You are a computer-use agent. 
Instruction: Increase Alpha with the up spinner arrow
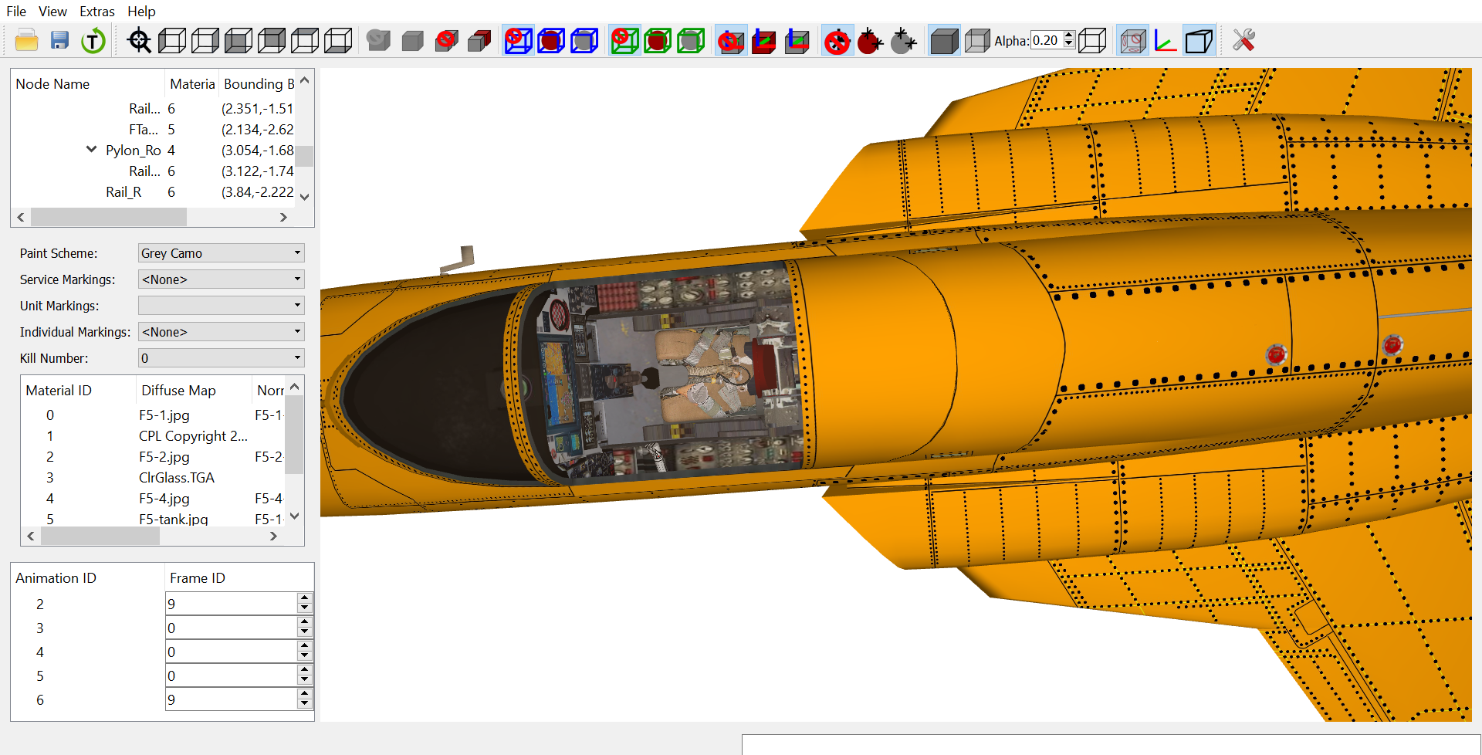pos(1069,36)
